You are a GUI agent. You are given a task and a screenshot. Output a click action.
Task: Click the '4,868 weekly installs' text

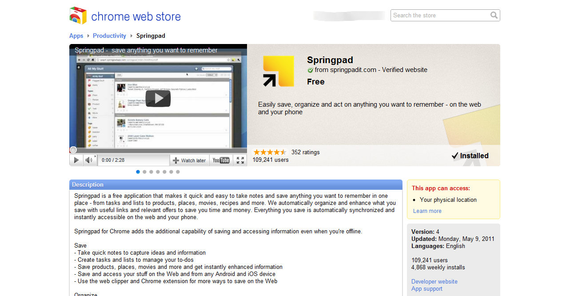point(438,267)
